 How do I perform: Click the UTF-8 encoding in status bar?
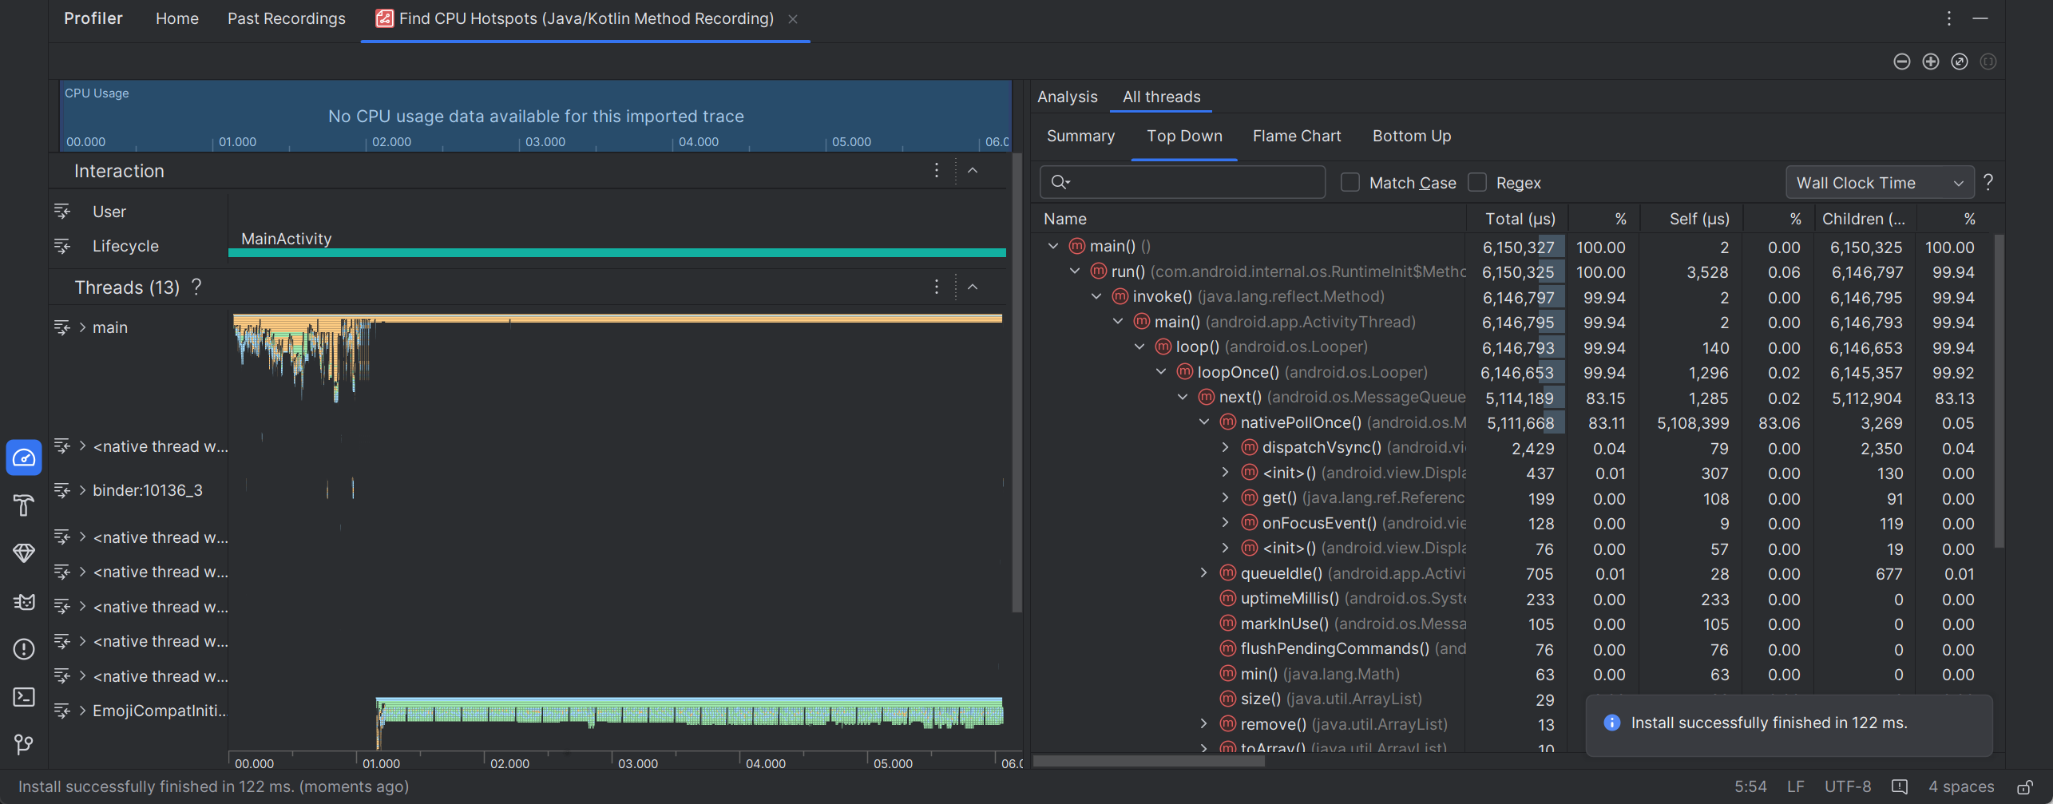click(x=1847, y=787)
